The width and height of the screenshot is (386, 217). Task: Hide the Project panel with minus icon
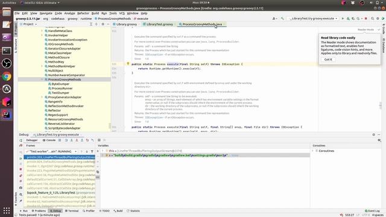tap(108, 24)
